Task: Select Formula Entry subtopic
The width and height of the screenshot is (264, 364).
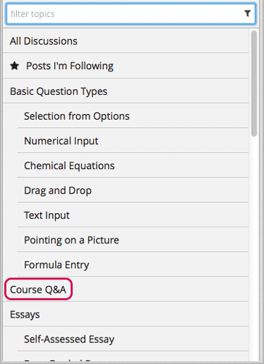Action: coord(133,265)
